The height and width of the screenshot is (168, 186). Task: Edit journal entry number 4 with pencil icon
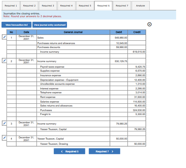pyautogui.click(x=4, y=138)
